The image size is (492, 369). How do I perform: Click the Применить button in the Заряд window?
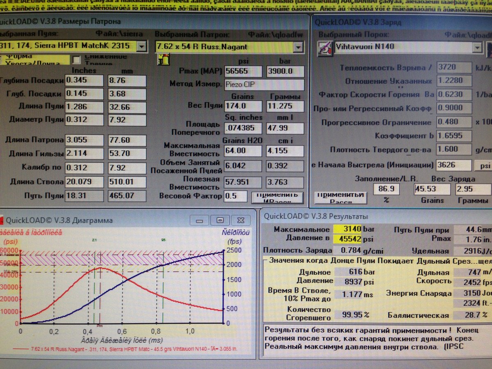pos(340,197)
